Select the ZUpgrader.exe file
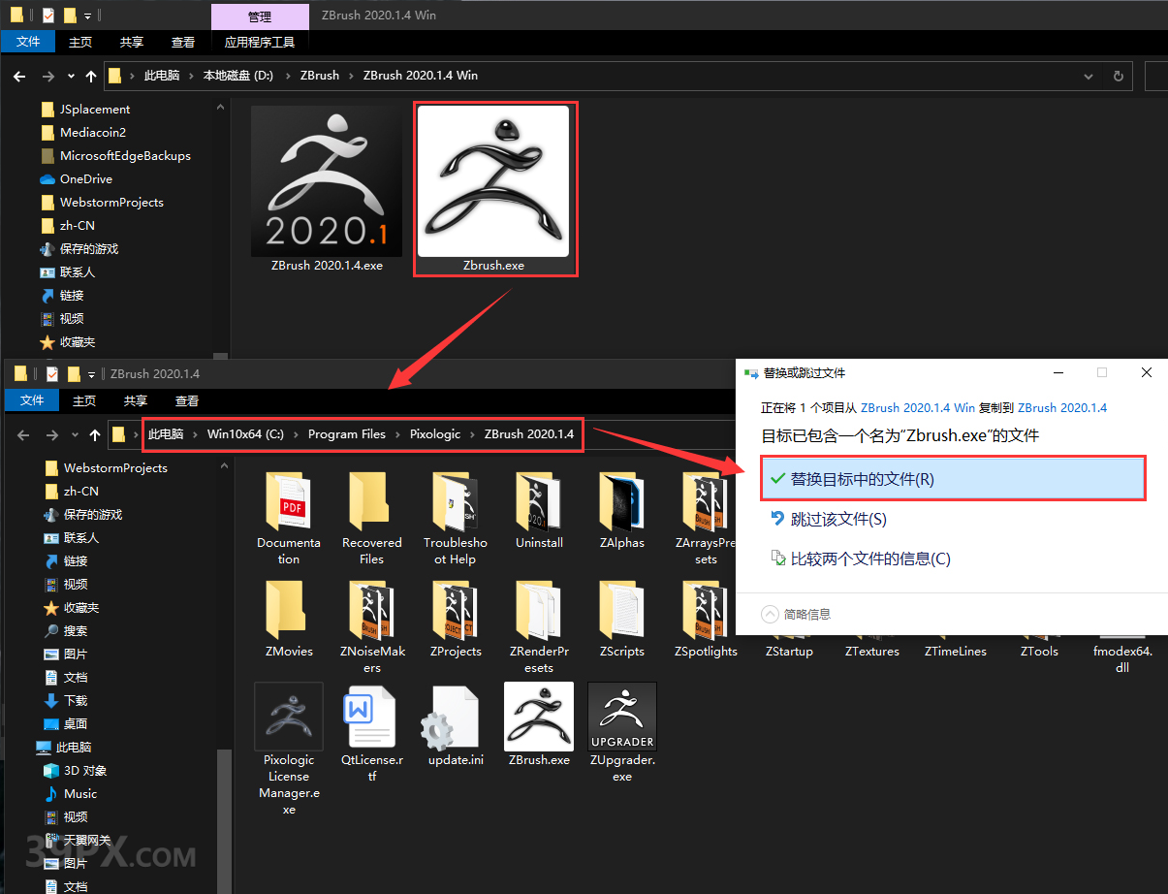 622,733
